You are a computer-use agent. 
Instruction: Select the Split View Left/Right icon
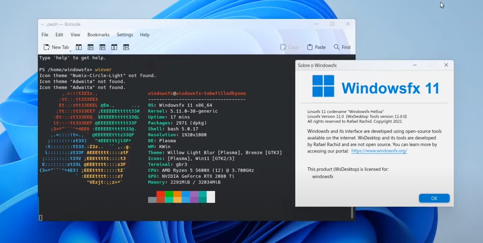pyautogui.click(x=78, y=47)
